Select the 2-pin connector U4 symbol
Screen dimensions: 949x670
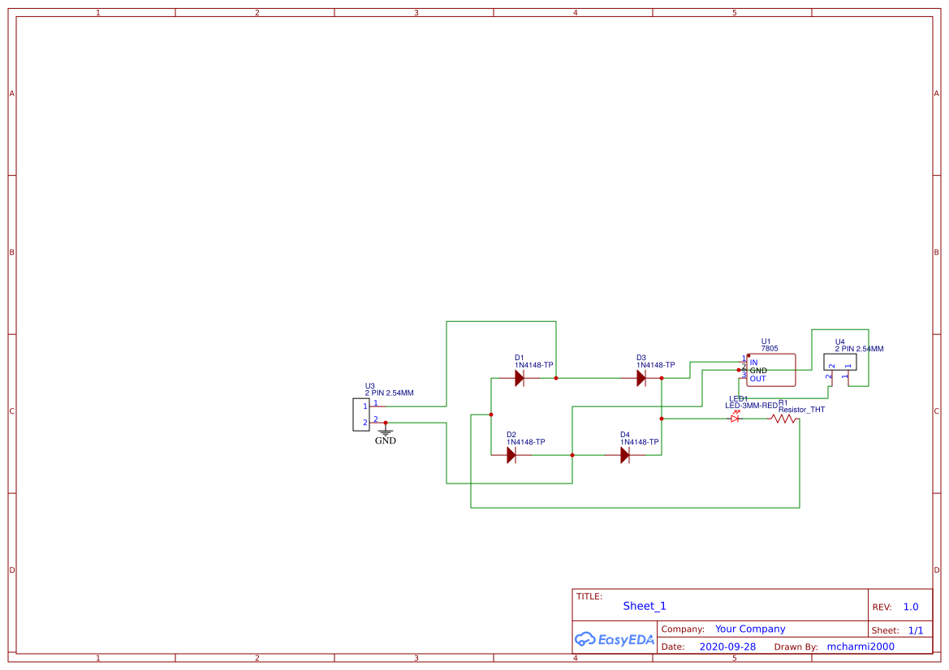click(840, 362)
